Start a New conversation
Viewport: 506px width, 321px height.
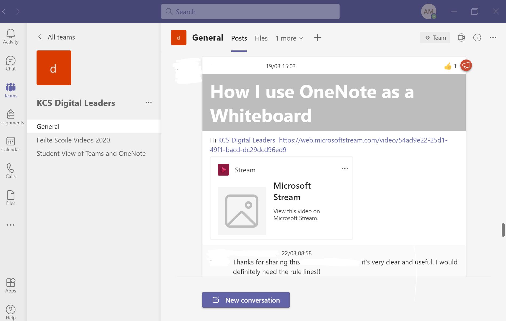point(246,300)
